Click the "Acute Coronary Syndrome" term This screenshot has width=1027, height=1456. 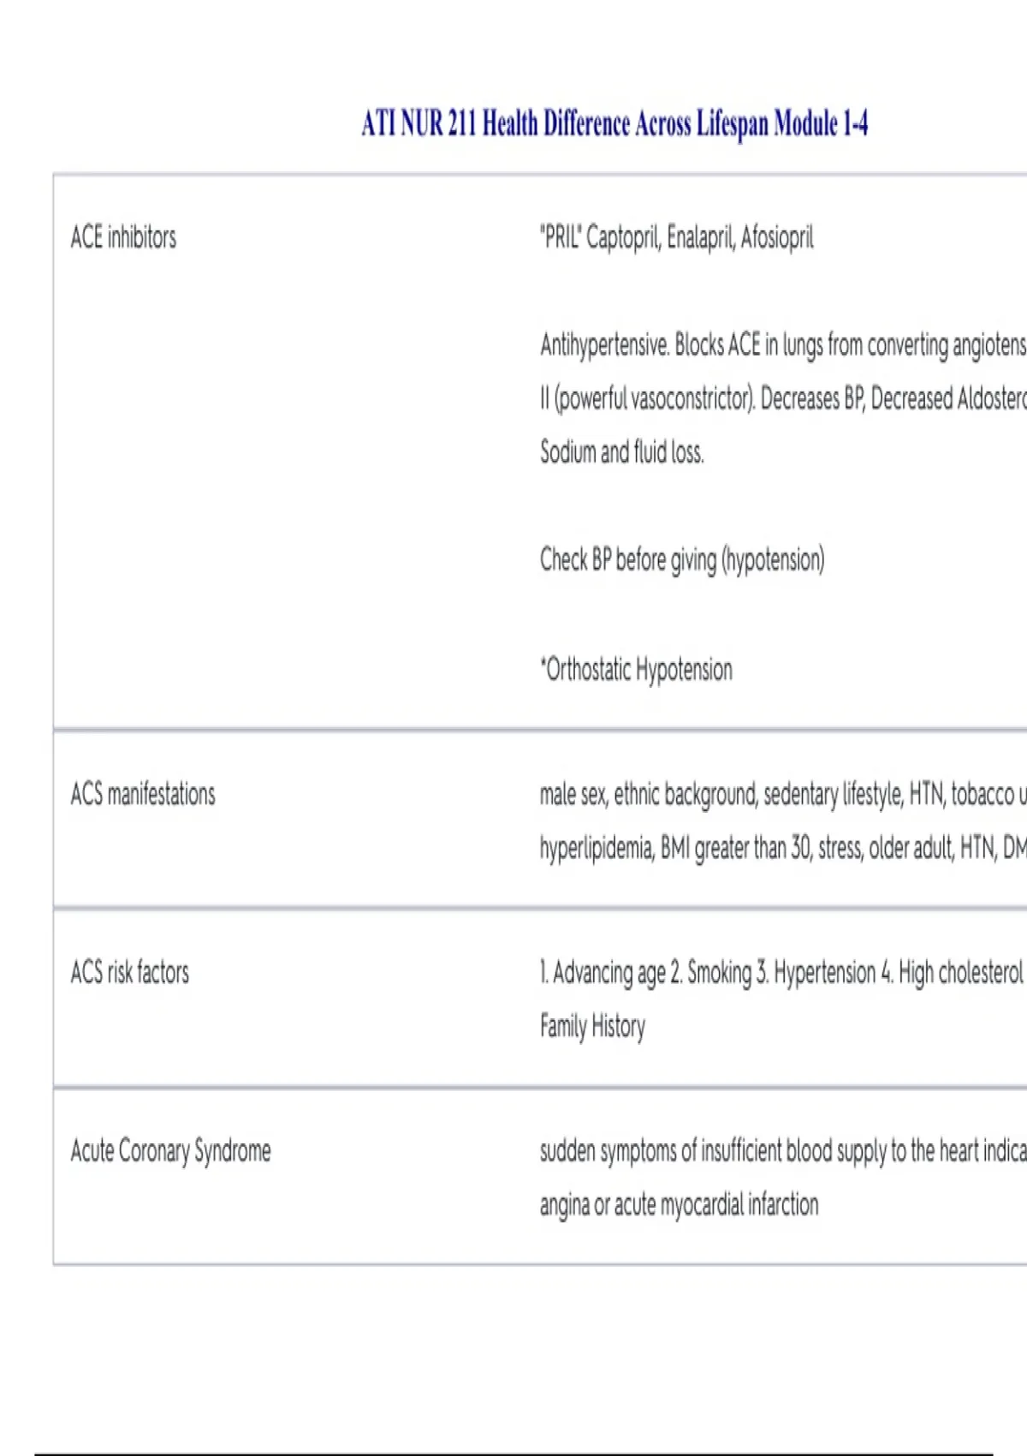[x=171, y=1150]
